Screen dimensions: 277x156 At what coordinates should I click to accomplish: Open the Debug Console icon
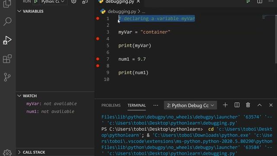[85, 2]
